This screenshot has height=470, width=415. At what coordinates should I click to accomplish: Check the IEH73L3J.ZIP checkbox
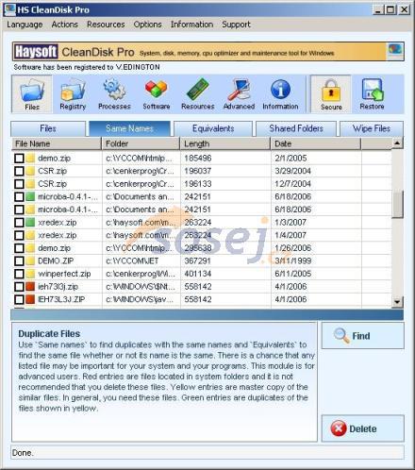pos(19,299)
